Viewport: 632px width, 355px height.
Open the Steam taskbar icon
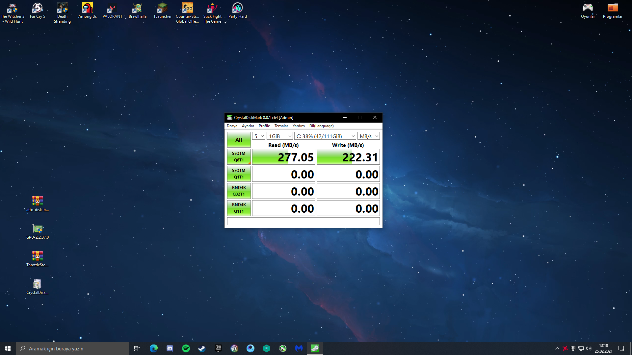202,348
